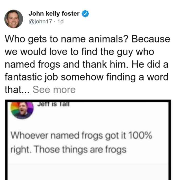This screenshot has width=180, height=180.
Task: Click the 100% text in quoted post
Action: click(140, 135)
